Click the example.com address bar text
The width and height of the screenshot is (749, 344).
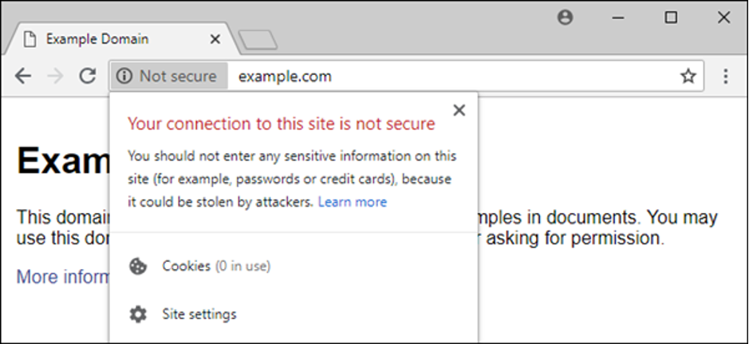(x=285, y=77)
